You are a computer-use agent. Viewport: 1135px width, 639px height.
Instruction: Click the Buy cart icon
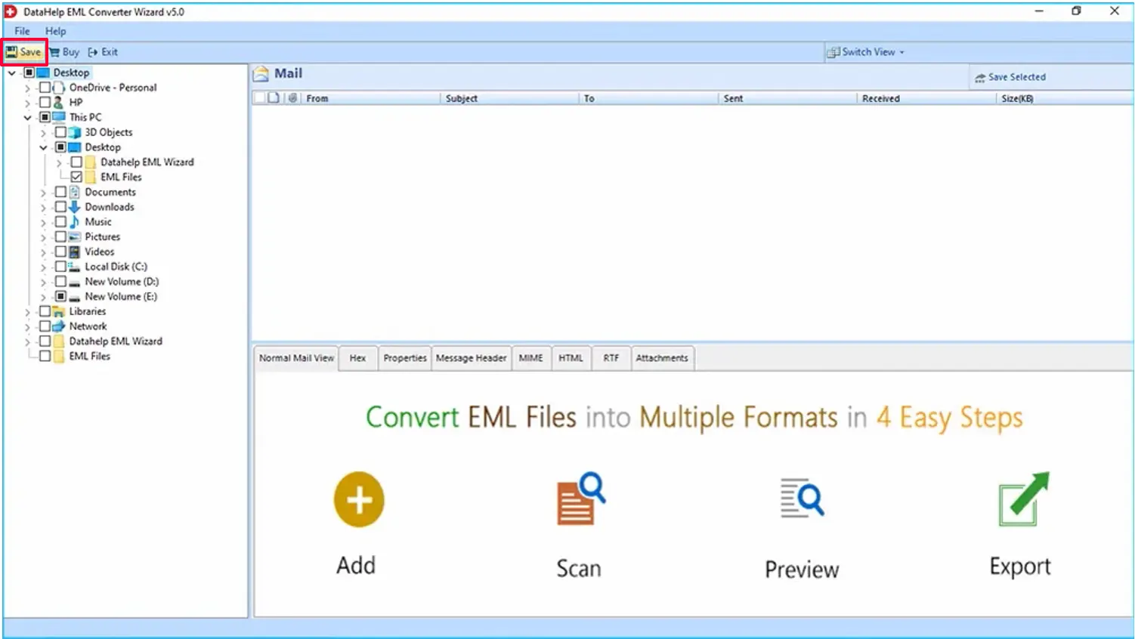point(55,52)
